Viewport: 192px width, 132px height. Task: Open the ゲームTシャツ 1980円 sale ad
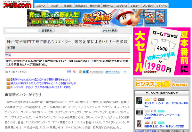click(162, 51)
